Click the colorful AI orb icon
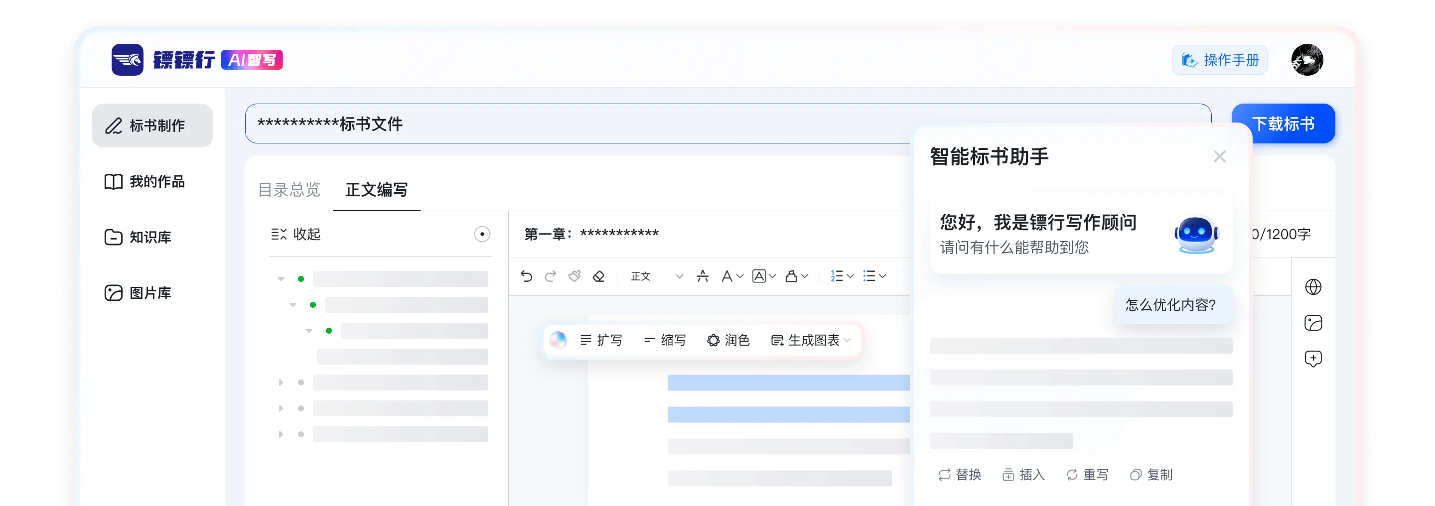The image size is (1435, 506). pos(558,340)
